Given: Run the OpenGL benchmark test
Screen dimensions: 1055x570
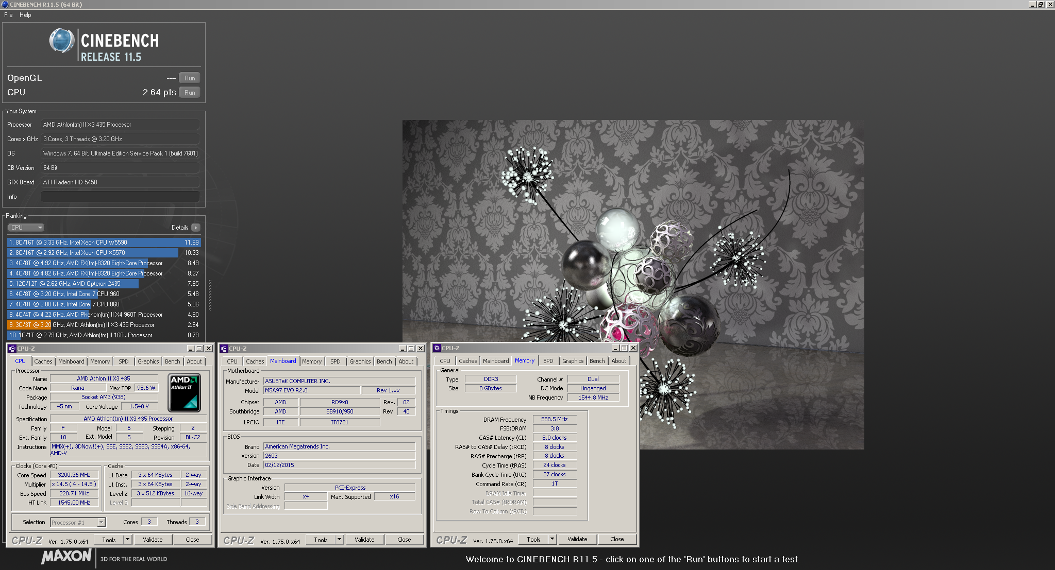Looking at the screenshot, I should 190,78.
